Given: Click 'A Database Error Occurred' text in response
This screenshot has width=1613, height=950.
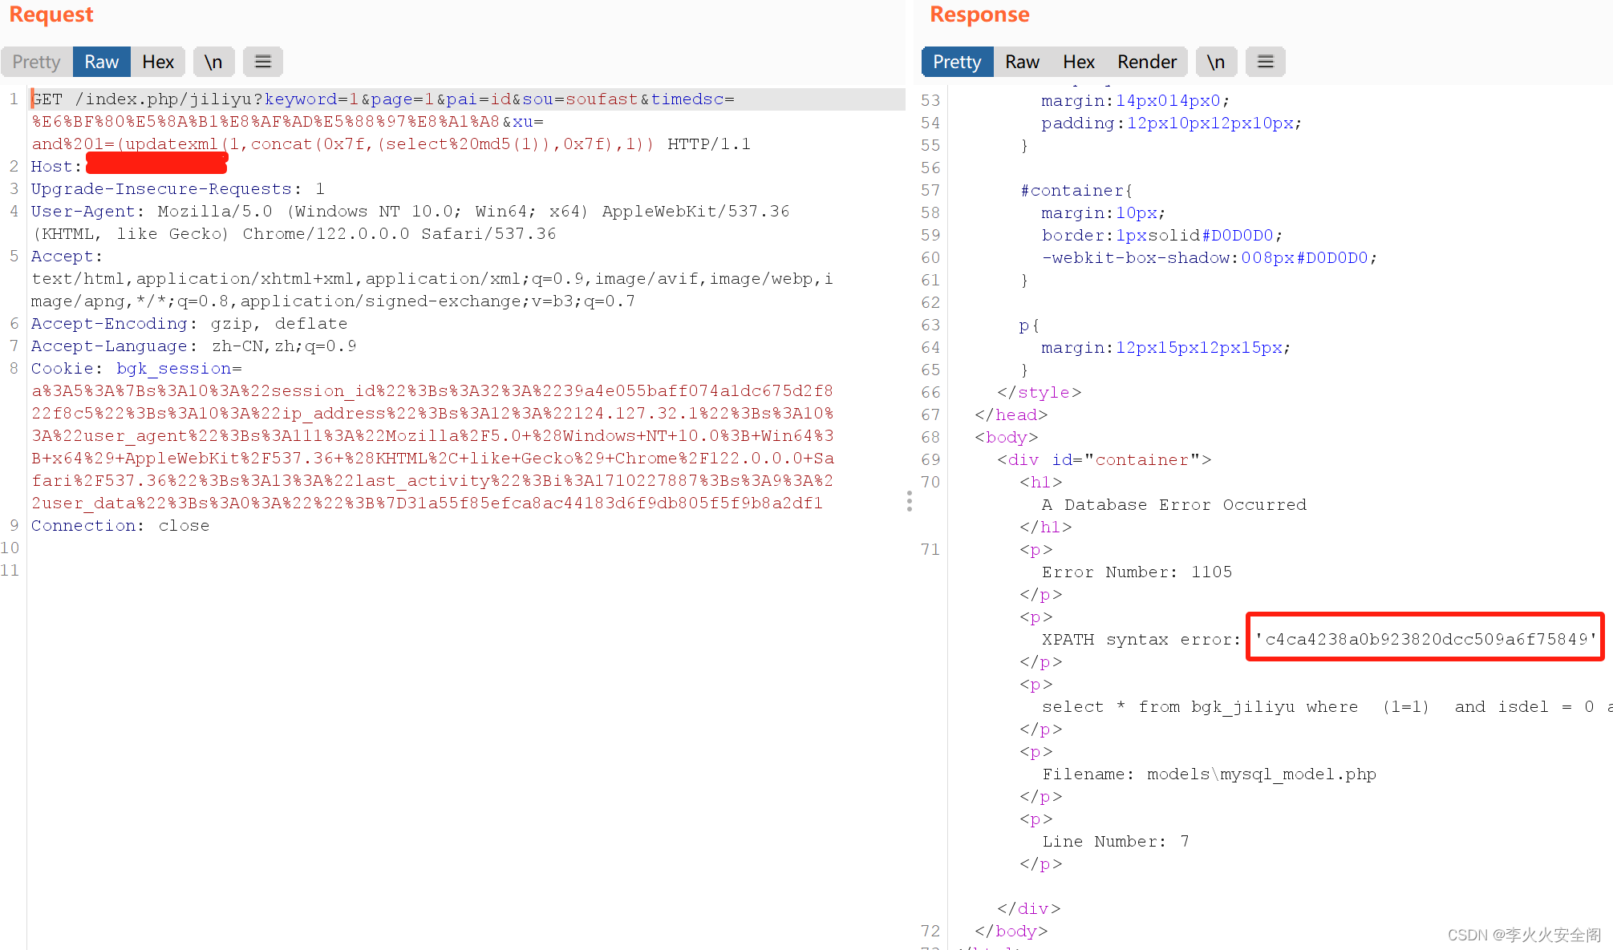Looking at the screenshot, I should click(1174, 505).
